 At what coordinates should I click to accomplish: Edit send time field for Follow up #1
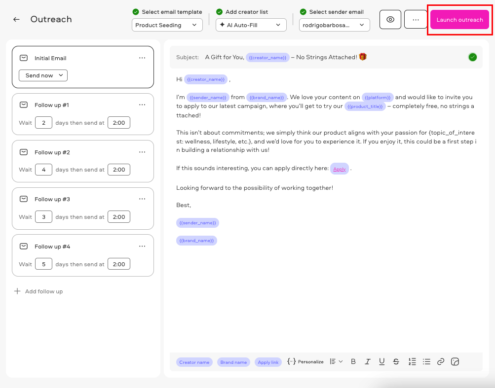(x=119, y=123)
